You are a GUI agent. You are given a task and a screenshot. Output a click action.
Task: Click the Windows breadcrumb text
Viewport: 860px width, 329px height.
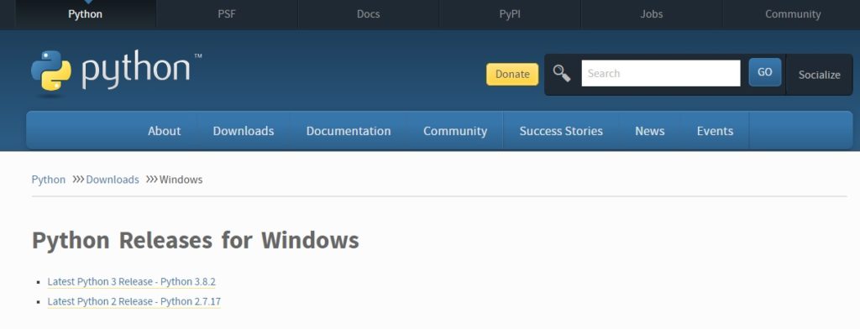tap(181, 180)
